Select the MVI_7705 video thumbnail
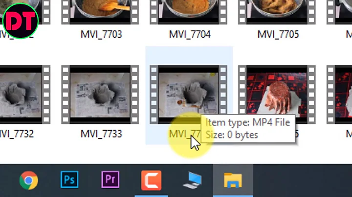Viewport: 352px width, 197px height. (277, 12)
